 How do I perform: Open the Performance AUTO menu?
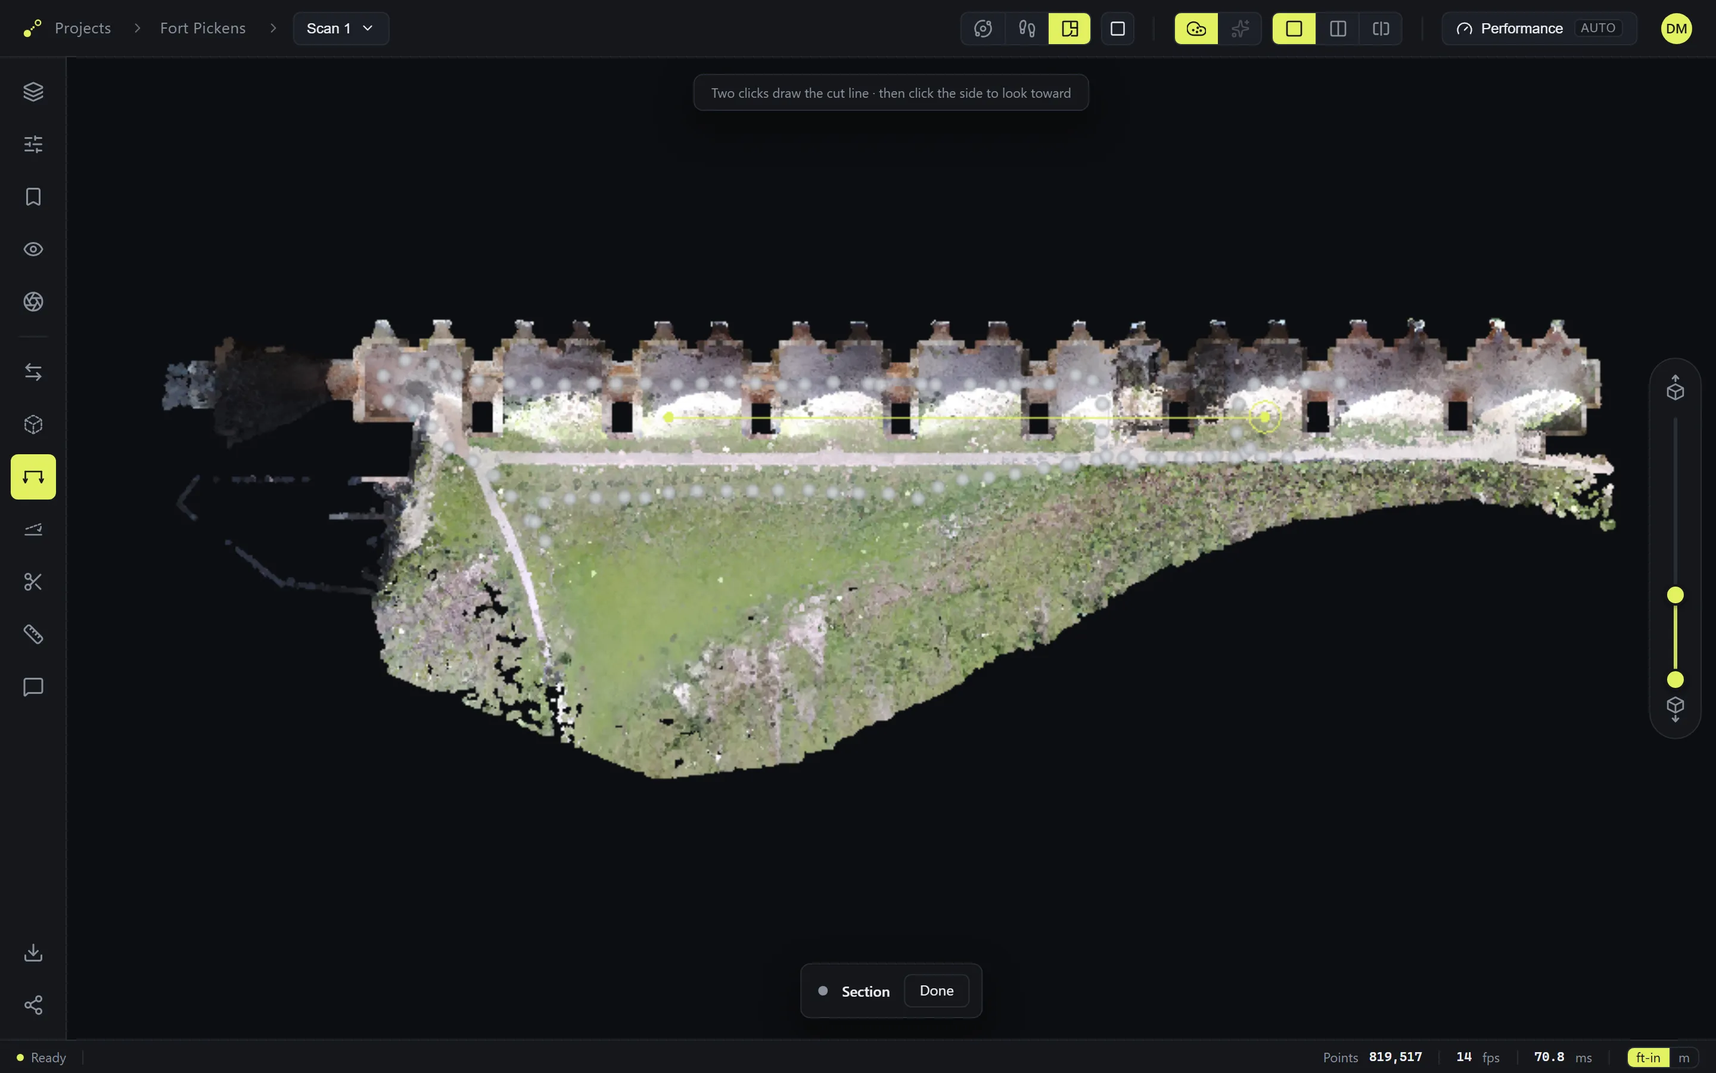[x=1540, y=29]
